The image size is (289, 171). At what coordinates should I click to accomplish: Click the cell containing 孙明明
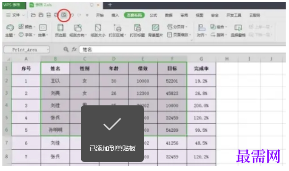(x=55, y=130)
